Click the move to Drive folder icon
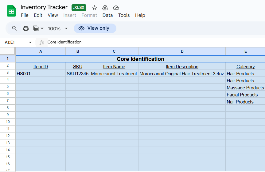This screenshot has height=172, width=265. coord(105,8)
